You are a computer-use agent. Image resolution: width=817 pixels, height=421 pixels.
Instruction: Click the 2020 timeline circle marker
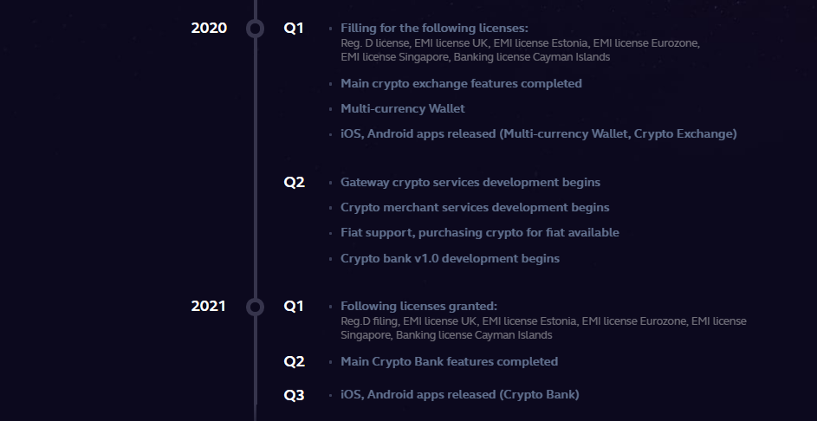[256, 28]
